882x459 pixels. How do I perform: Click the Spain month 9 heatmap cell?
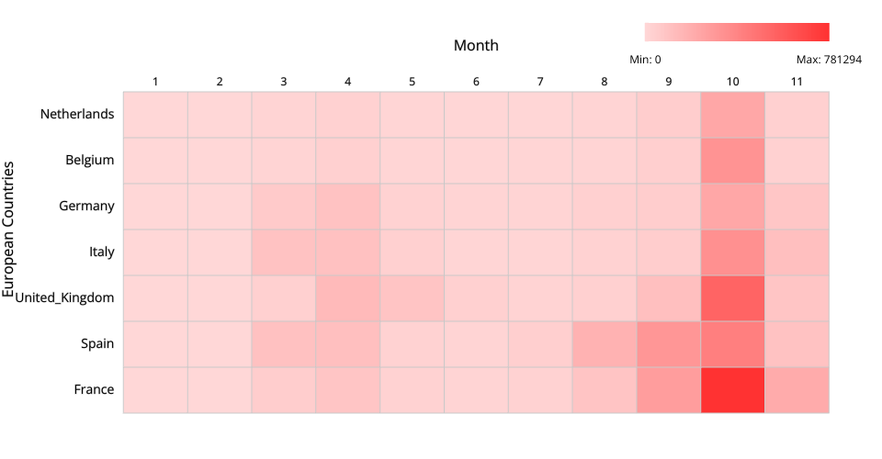coord(669,344)
